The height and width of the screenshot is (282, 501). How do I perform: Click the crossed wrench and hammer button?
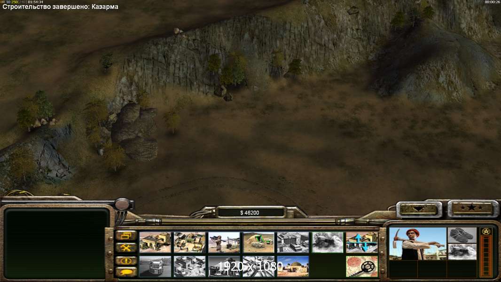point(126,248)
